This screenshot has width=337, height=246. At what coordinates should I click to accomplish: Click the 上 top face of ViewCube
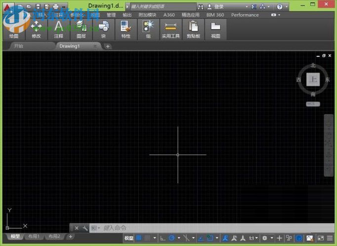point(313,80)
